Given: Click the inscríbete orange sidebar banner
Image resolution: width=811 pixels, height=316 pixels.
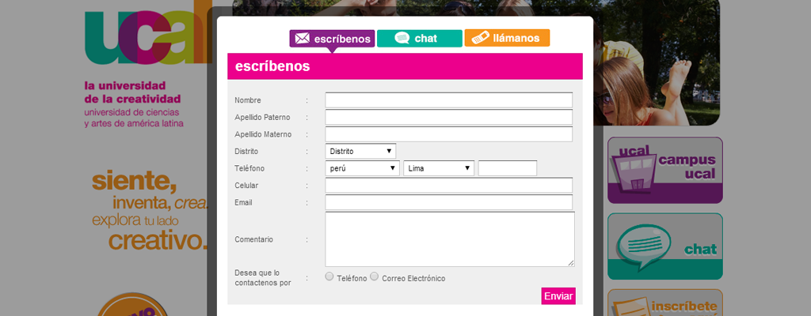Looking at the screenshot, I should click(664, 304).
